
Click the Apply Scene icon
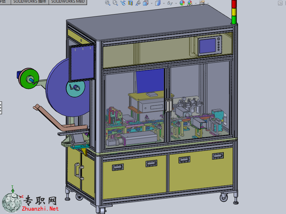[x=190, y=3]
